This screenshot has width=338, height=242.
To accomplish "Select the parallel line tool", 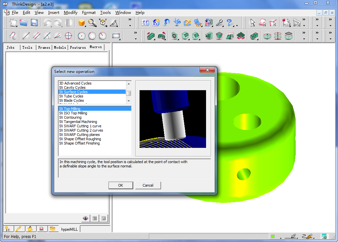I will click(x=37, y=36).
